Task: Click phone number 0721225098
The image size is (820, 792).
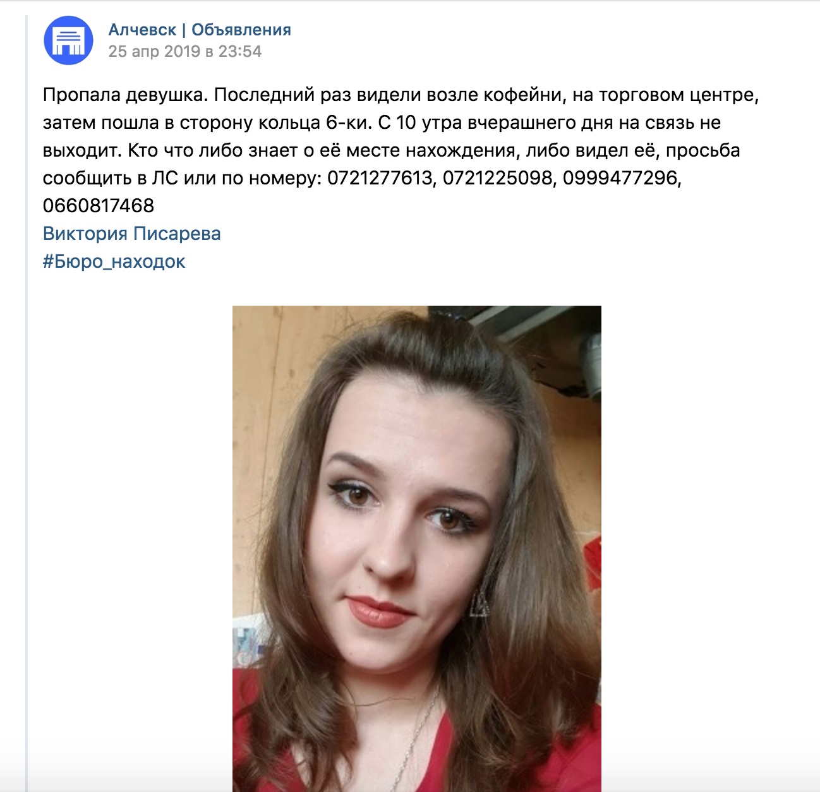Action: 497,178
